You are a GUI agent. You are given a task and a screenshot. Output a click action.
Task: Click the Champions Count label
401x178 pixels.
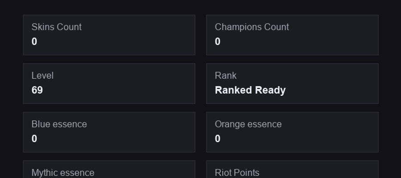252,27
